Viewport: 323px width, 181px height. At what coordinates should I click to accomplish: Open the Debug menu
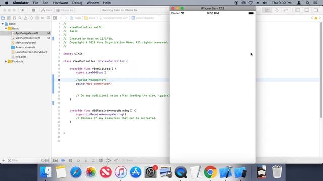tap(77, 3)
